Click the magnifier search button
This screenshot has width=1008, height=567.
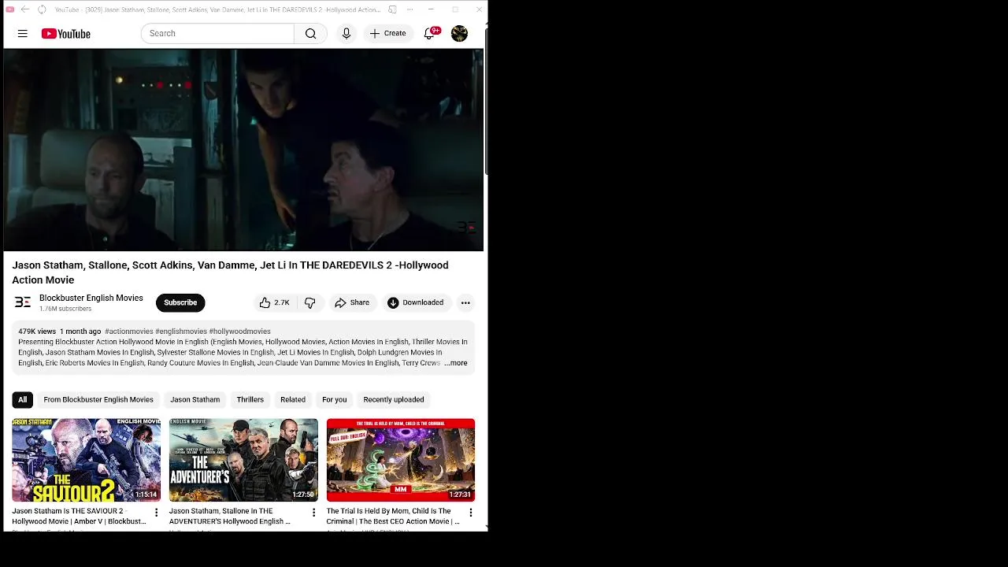pos(310,33)
